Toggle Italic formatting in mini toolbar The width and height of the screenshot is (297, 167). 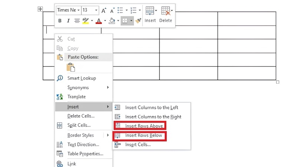pyautogui.click(x=68, y=21)
